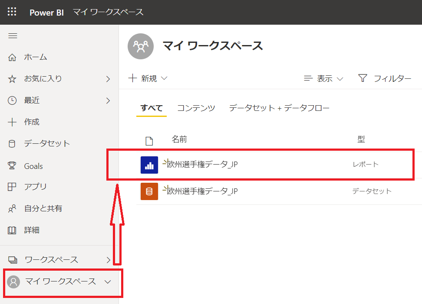Click the My Workspace people avatar icon
This screenshot has width=422, height=304.
[141, 46]
